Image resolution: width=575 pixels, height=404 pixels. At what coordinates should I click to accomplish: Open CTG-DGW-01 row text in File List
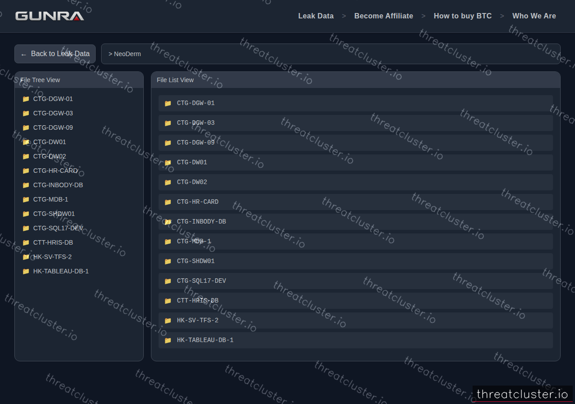coord(196,103)
